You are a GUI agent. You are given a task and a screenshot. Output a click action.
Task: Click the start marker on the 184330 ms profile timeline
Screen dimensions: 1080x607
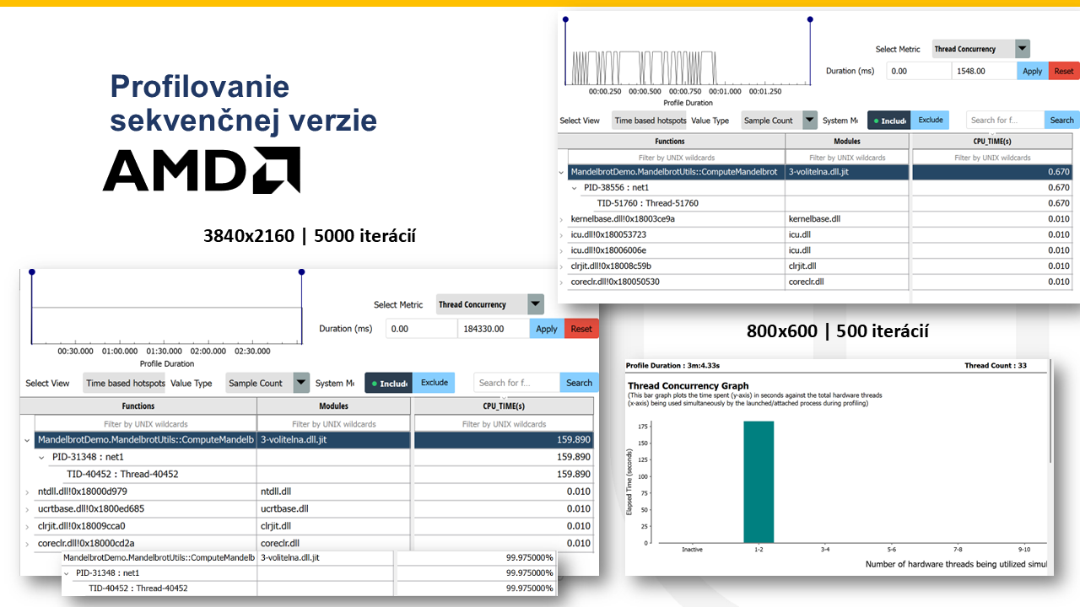pos(31,271)
